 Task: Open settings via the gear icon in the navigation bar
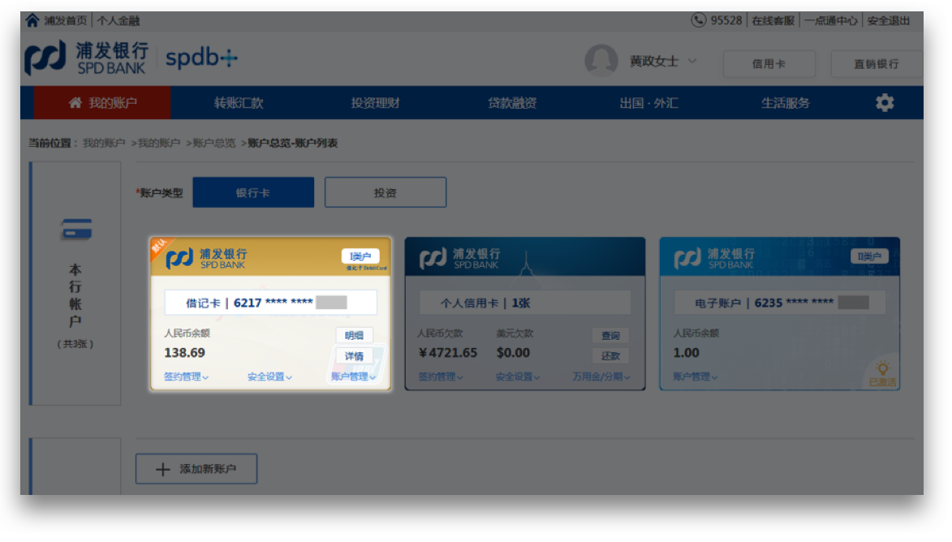click(884, 103)
